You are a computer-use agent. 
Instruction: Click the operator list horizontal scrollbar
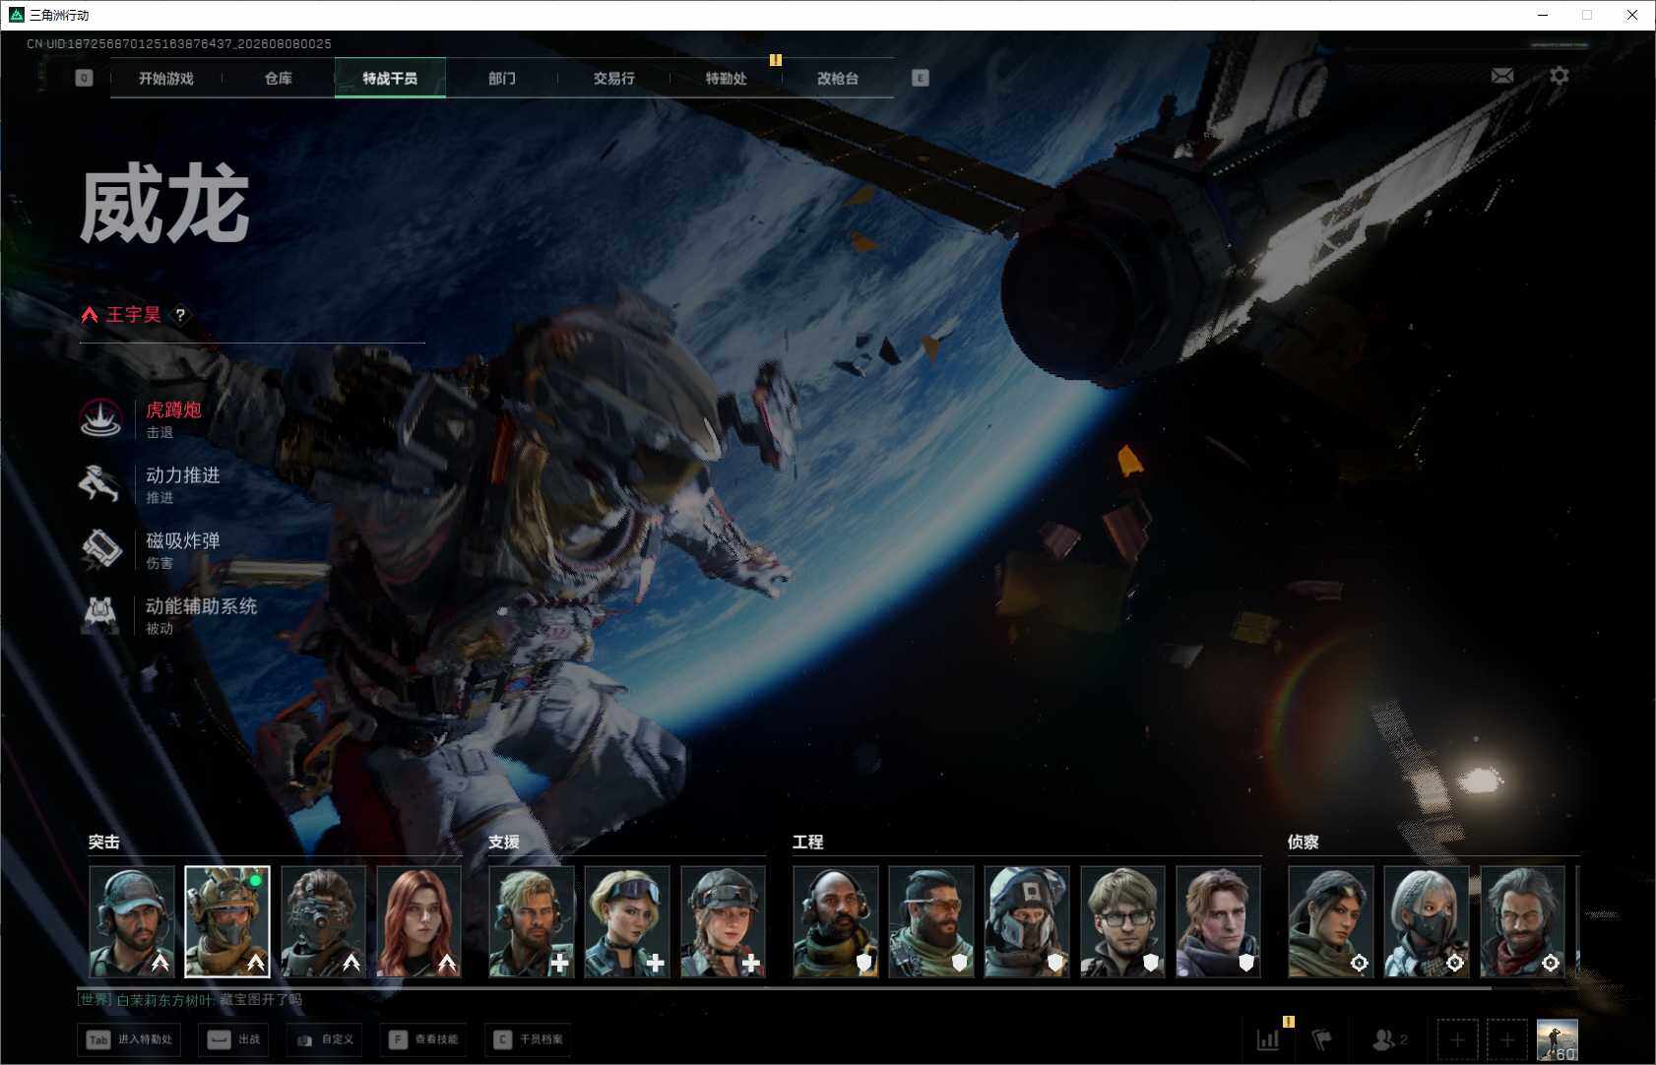click(784, 987)
